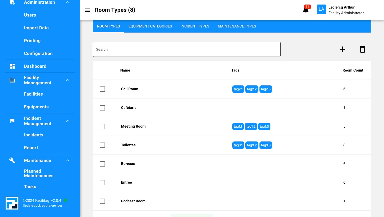Click inside the Search field
This screenshot has height=217, width=384.
187,49
